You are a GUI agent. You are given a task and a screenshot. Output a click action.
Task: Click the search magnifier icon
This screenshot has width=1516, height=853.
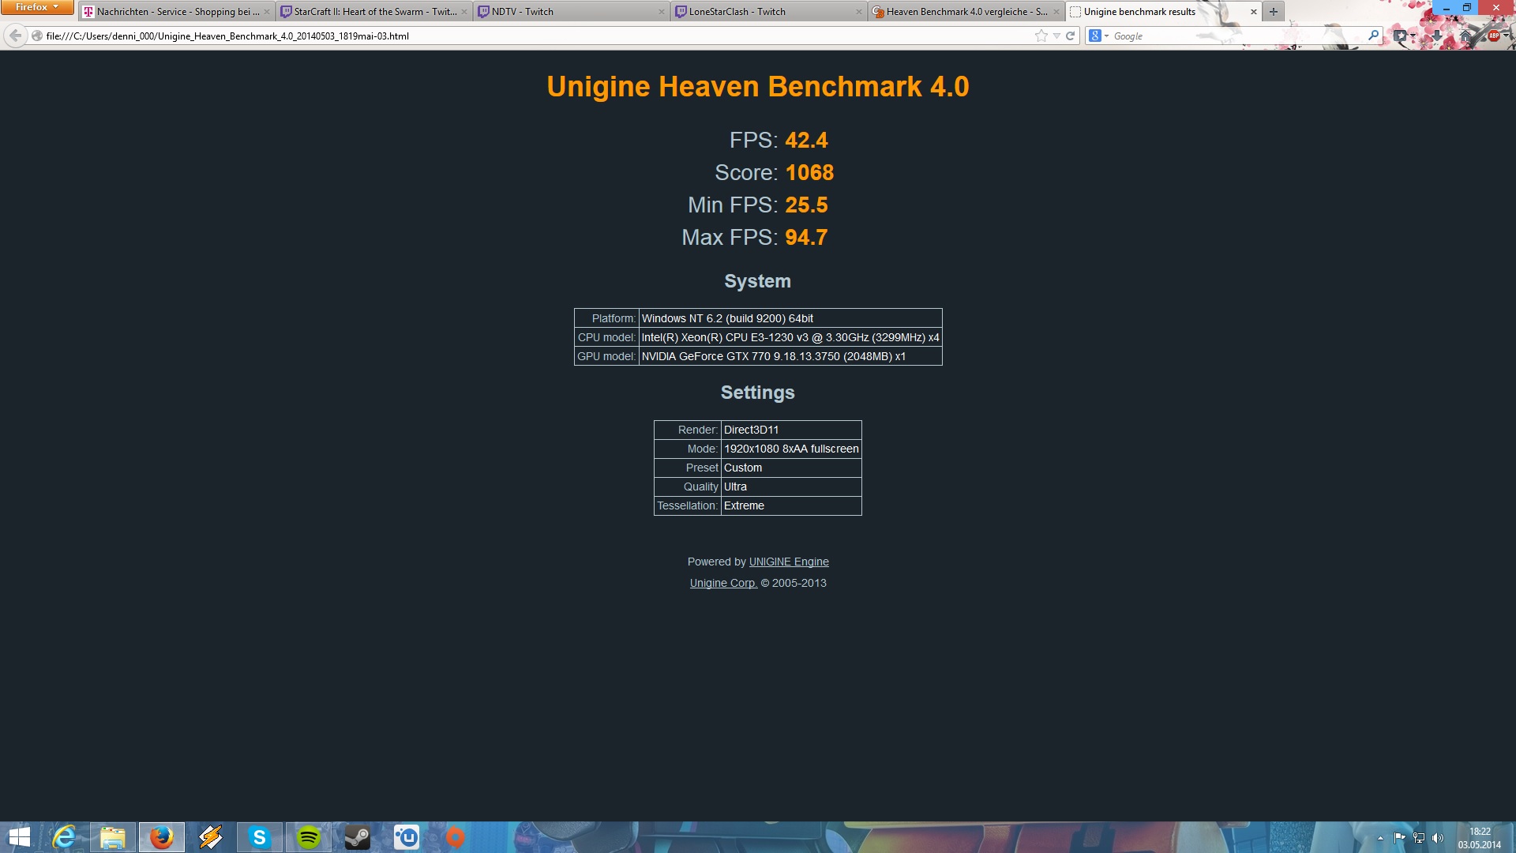(x=1373, y=36)
